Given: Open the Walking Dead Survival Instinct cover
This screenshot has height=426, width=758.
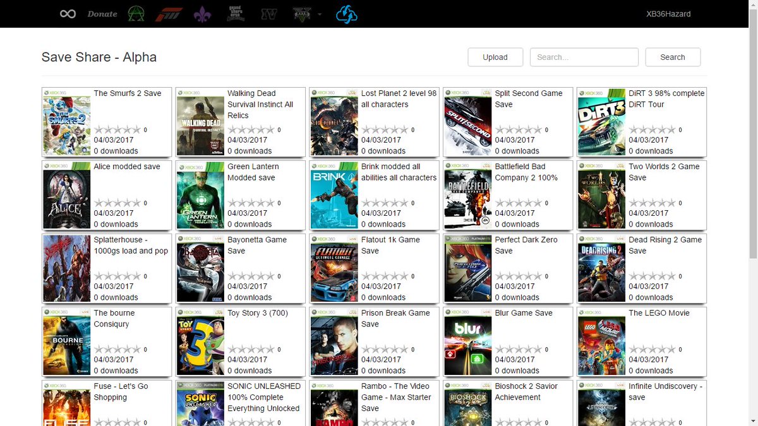Looking at the screenshot, I should pos(200,122).
